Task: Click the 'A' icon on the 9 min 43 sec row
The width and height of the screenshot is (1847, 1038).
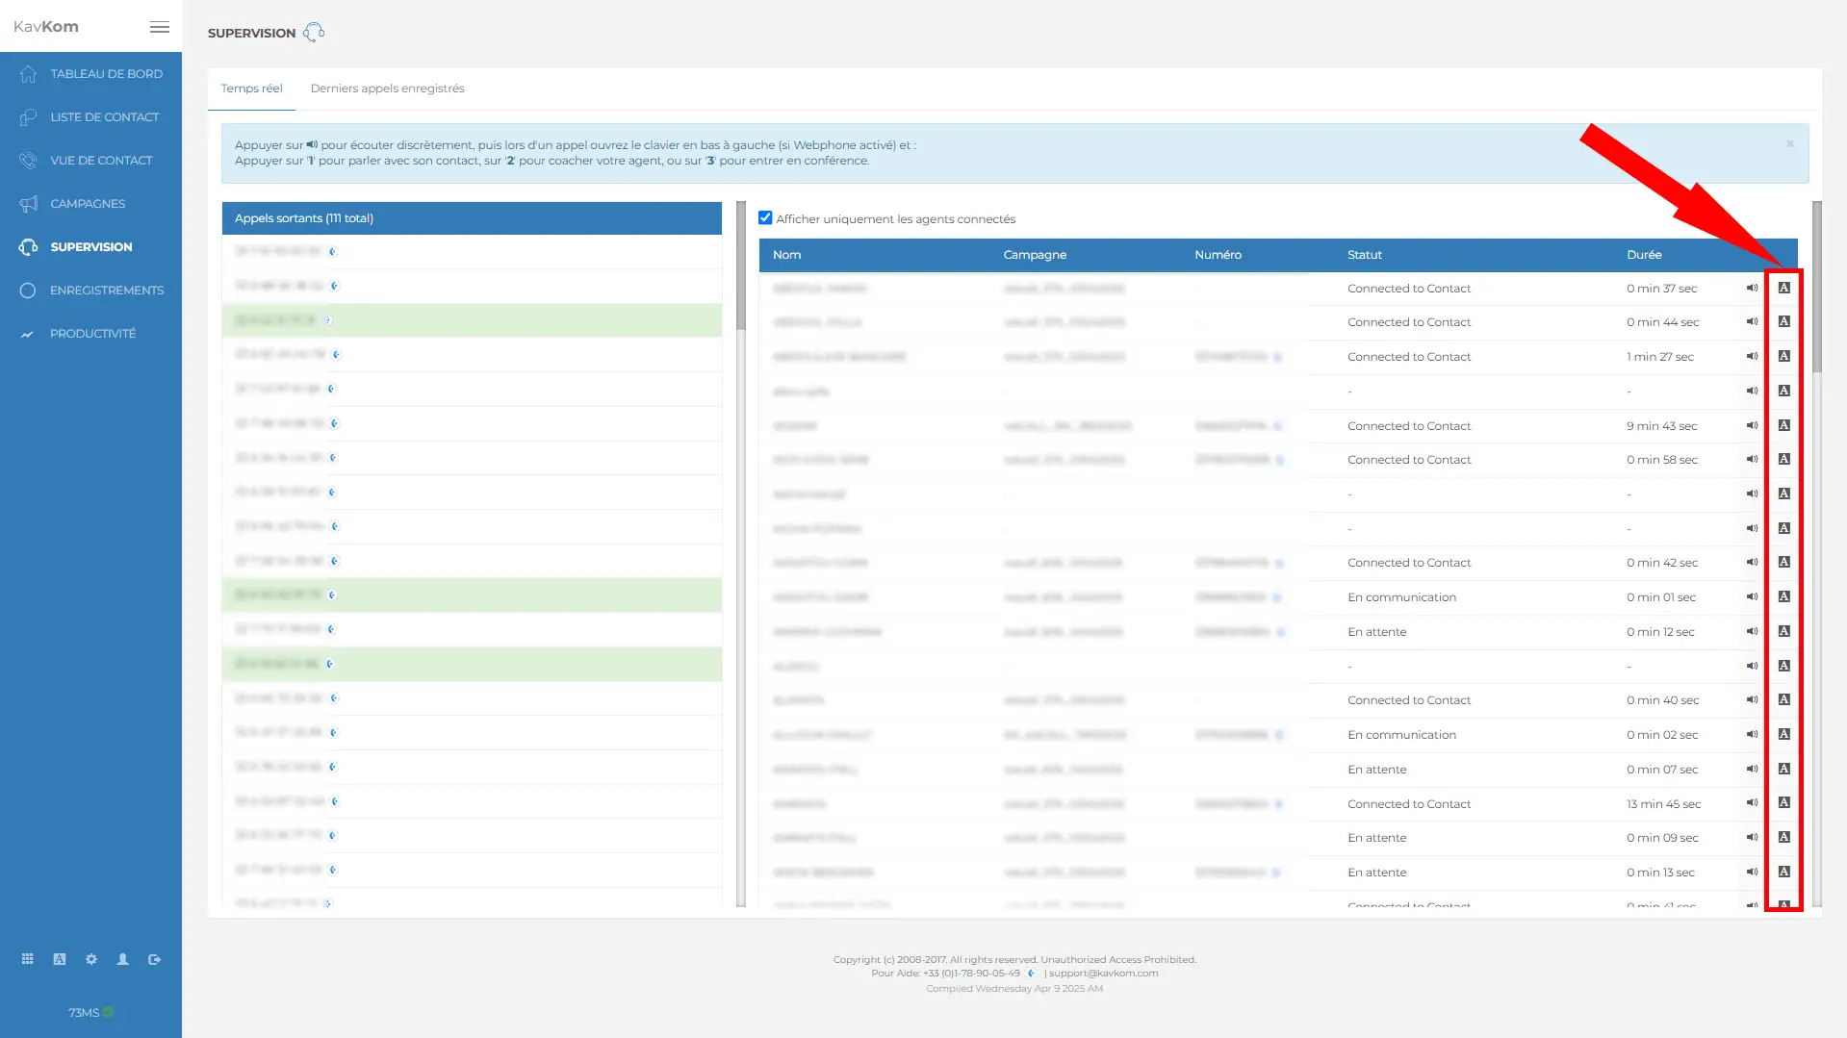Action: click(1783, 425)
